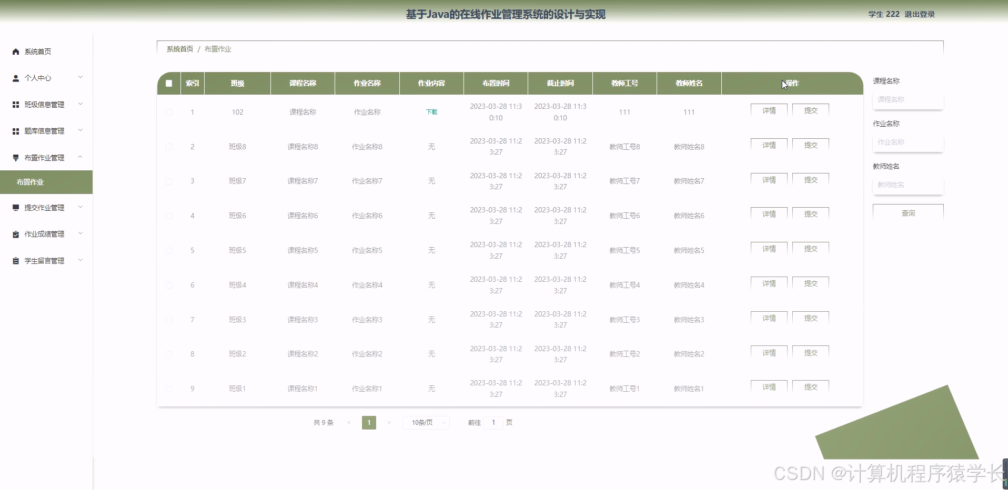Select the 布置作业 submenu item
The image size is (1008, 490).
click(46, 182)
